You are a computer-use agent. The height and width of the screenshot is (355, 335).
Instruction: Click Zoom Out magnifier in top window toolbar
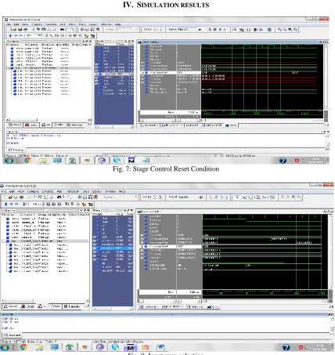point(285,30)
